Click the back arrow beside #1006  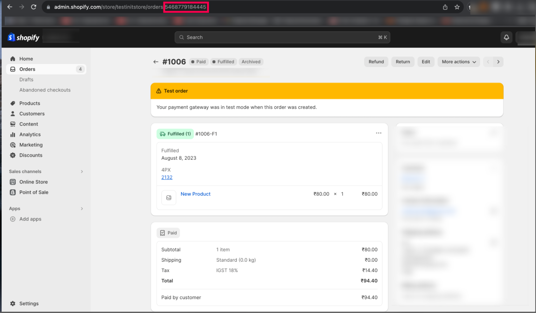coord(155,62)
